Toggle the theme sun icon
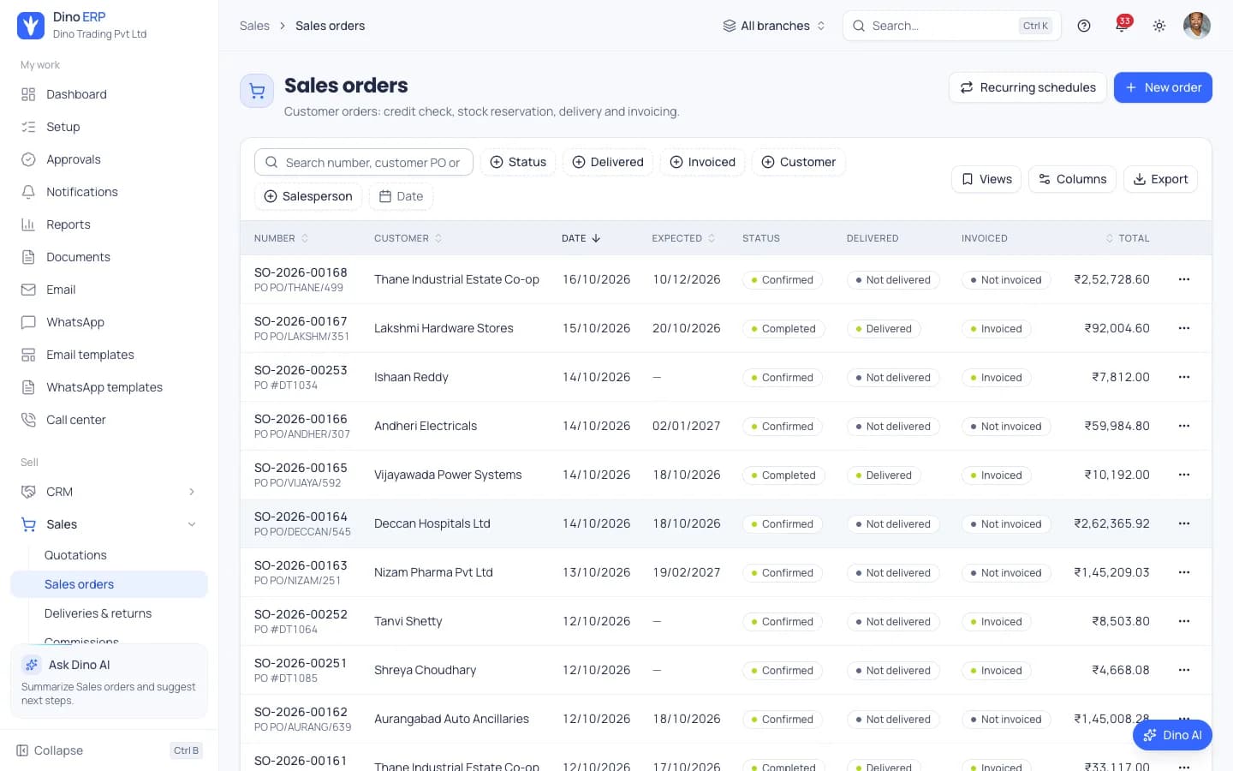1233x771 pixels. (x=1159, y=26)
